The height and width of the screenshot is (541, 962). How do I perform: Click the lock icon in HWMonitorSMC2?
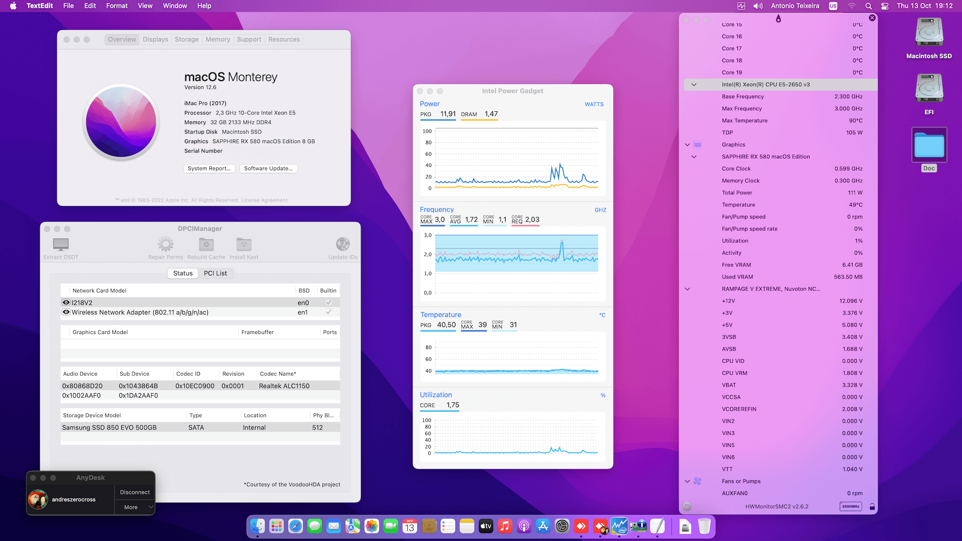click(872, 506)
